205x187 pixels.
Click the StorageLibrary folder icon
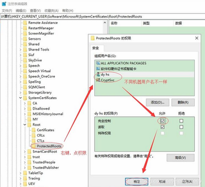point(25,93)
